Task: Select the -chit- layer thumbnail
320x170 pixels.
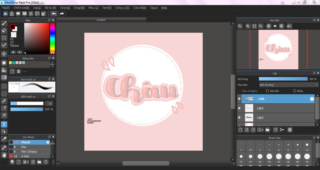Action: click(x=249, y=99)
